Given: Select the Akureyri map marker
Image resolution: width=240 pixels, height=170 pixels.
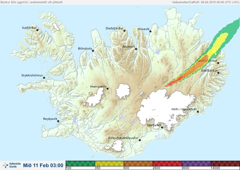Looking at the screenshot, I should pos(136,49).
